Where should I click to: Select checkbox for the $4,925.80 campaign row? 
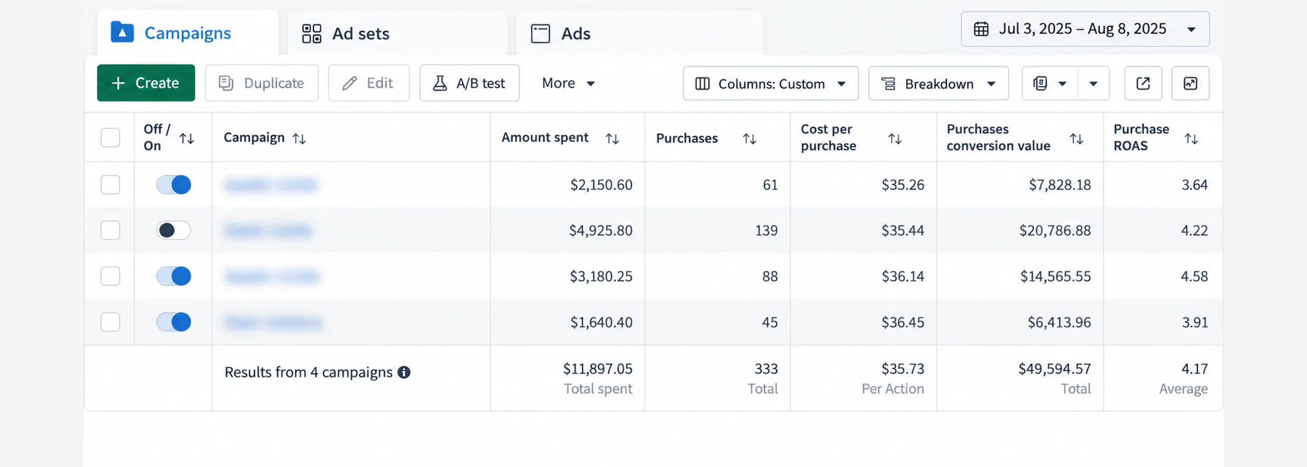click(x=110, y=230)
